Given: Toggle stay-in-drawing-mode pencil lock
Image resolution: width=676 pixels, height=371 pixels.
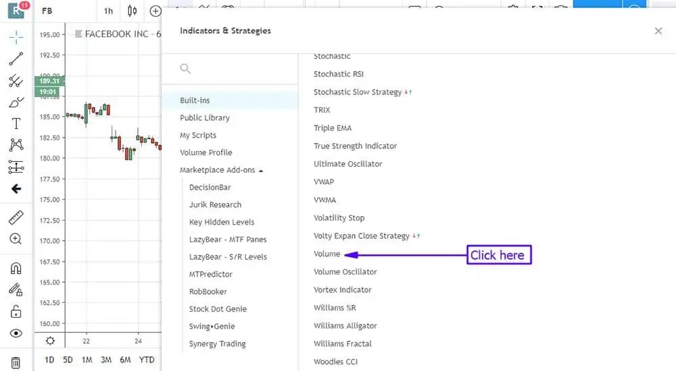Looking at the screenshot, I should click(x=16, y=289).
